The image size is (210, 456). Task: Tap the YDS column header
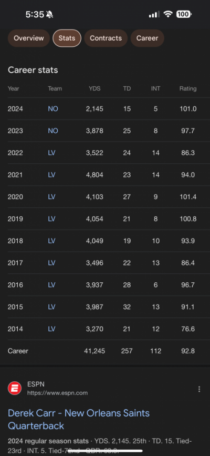94,88
